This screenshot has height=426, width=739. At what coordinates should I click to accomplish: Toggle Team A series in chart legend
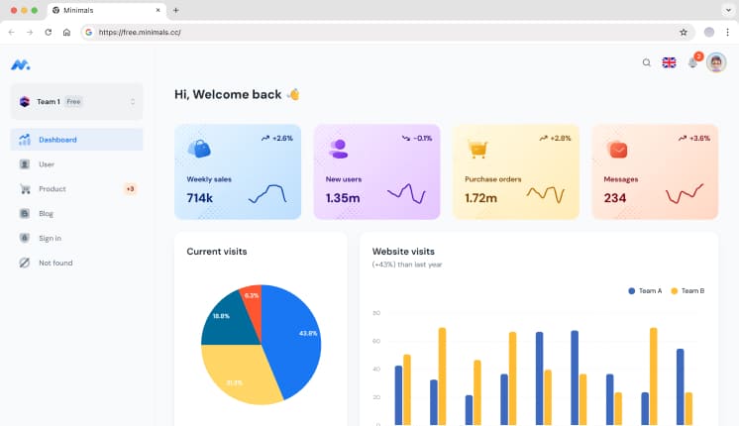(645, 290)
